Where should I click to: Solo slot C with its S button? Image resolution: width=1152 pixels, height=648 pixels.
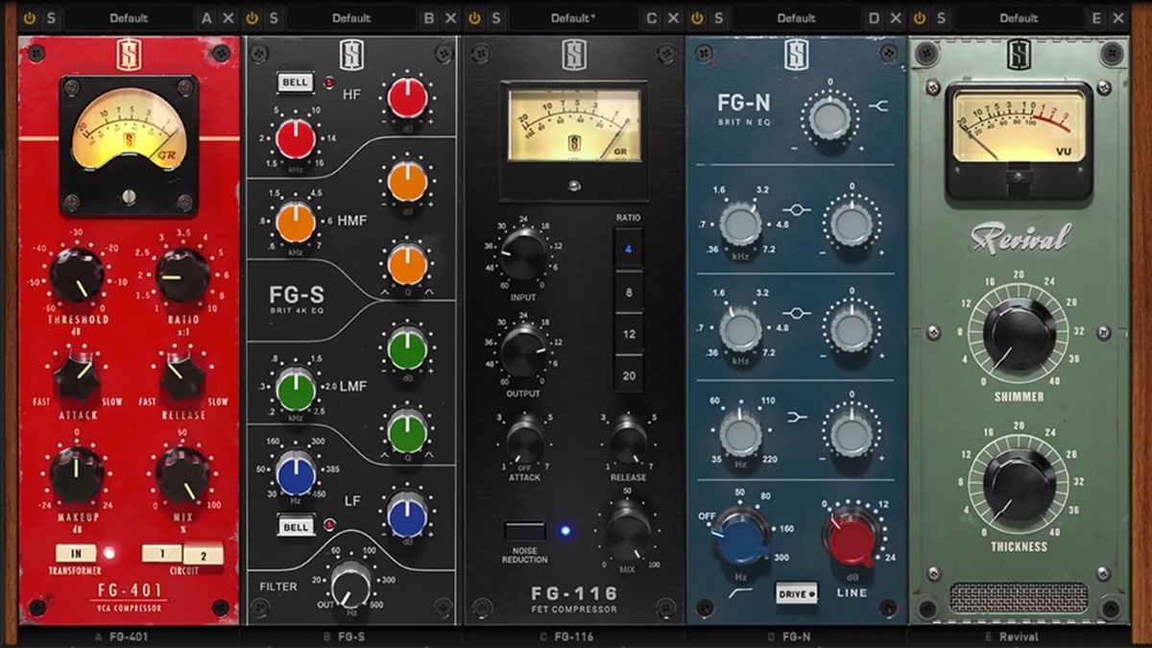496,18
